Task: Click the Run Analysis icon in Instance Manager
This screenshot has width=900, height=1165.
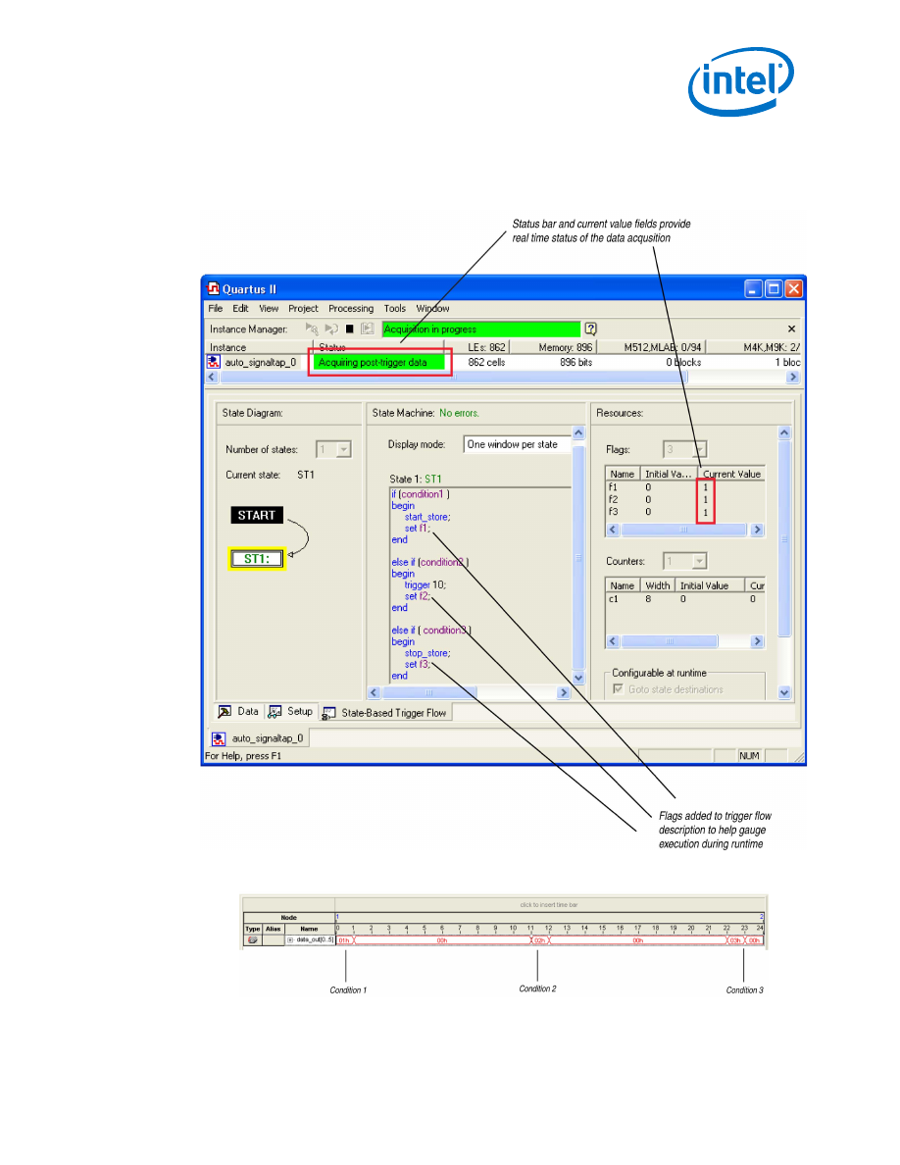Action: click(x=312, y=329)
